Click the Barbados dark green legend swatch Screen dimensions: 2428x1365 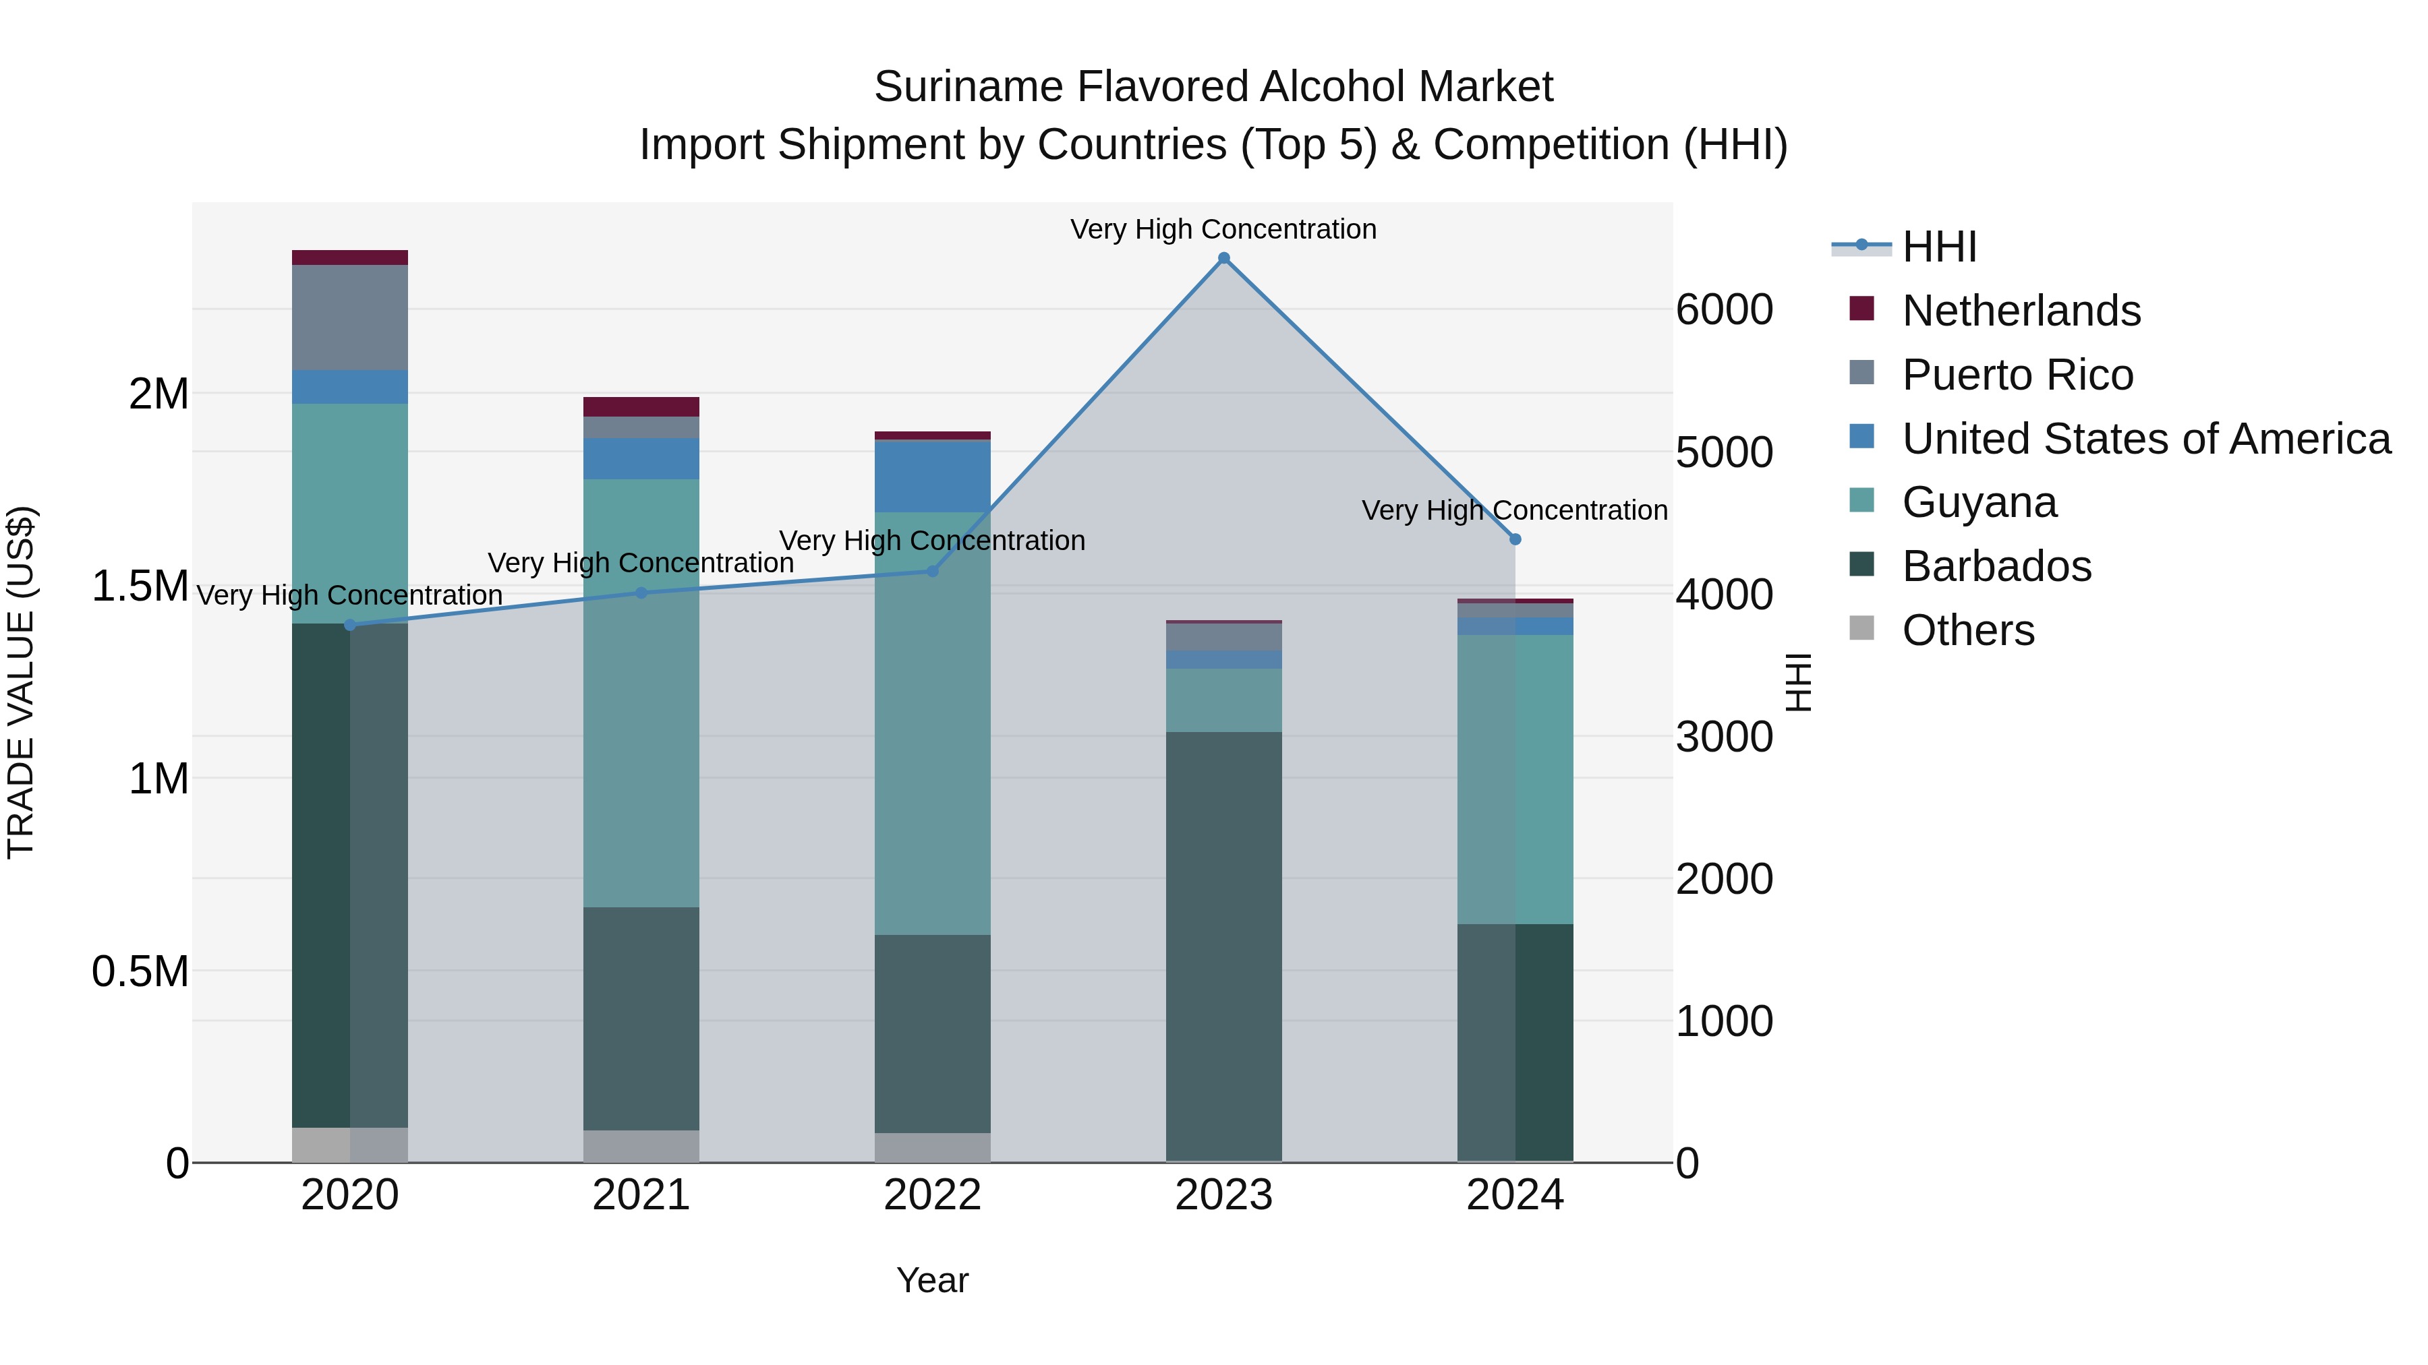1861,564
